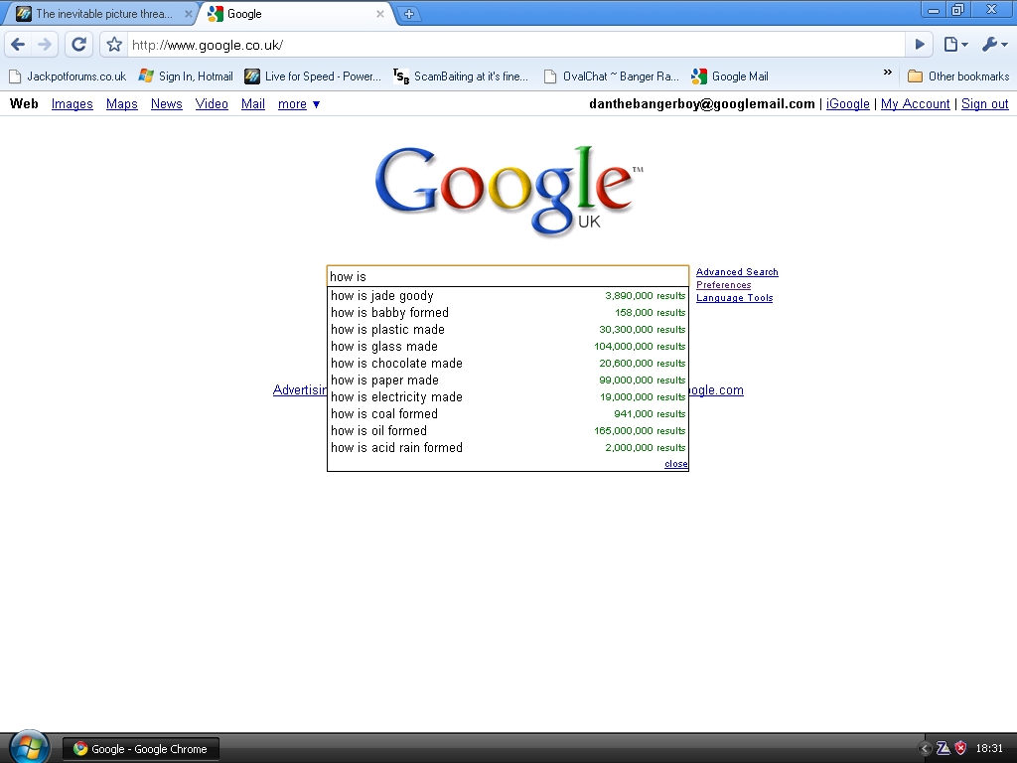This screenshot has height=763, width=1017.
Task: Open the iGoogle link
Action: [848, 103]
